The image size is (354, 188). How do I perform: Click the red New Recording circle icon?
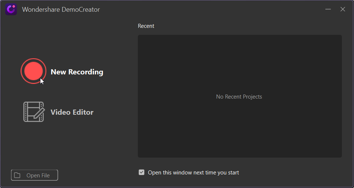[33, 71]
